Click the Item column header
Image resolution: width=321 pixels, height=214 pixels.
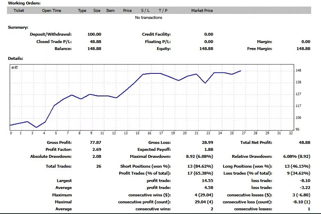click(x=111, y=11)
